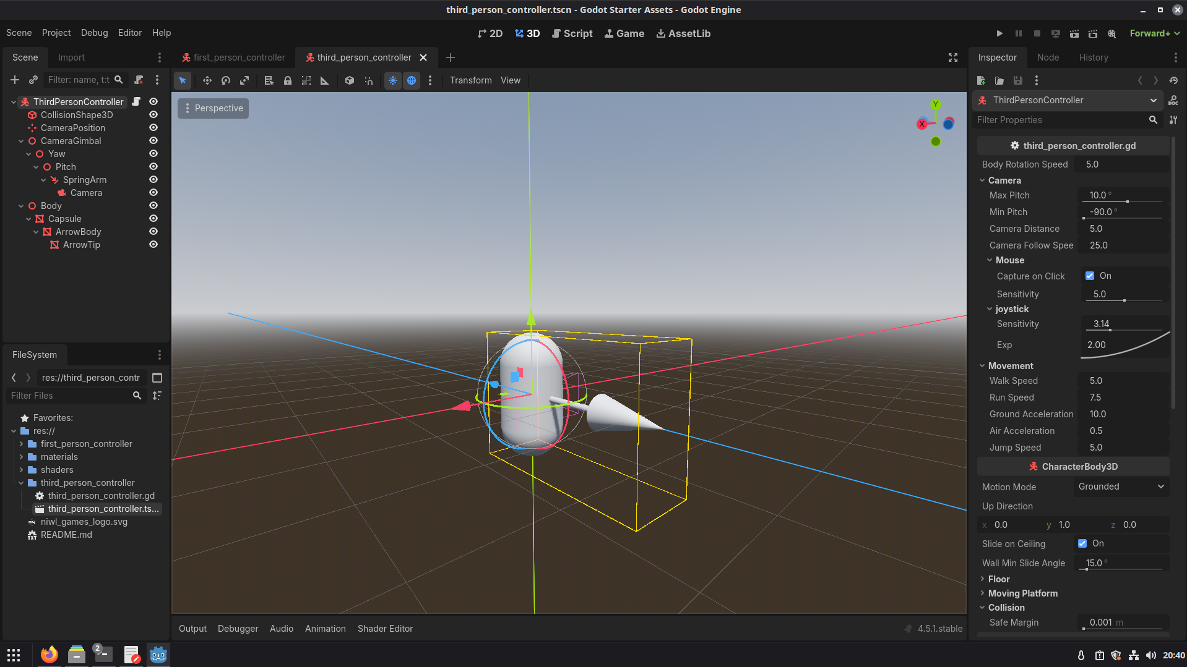The height and width of the screenshot is (667, 1187).
Task: Select the Scale mode tool
Action: (x=244, y=80)
